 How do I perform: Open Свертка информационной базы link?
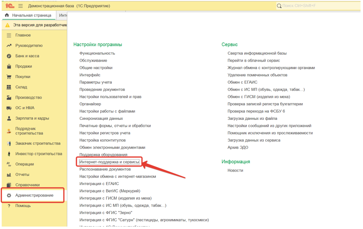coord(257,53)
